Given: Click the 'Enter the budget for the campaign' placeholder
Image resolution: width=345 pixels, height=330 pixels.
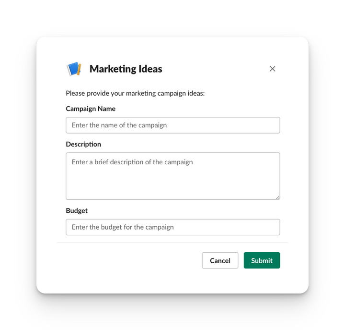Looking at the screenshot, I should point(123,227).
